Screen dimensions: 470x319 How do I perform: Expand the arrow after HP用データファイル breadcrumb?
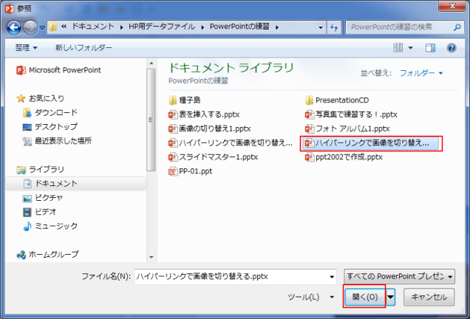[x=202, y=27]
